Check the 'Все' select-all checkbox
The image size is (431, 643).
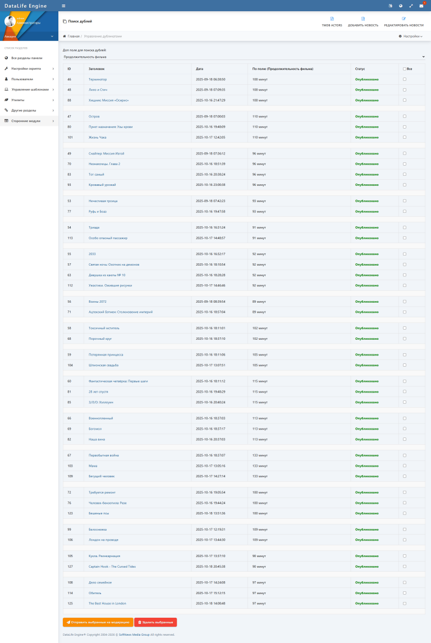point(405,69)
